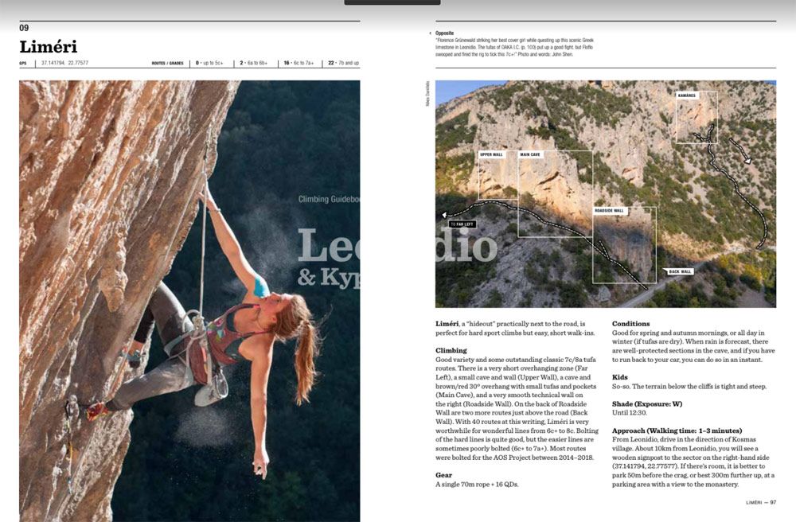
Task: Click the LIMÉRI — 97 page footer
Action: coord(760,502)
